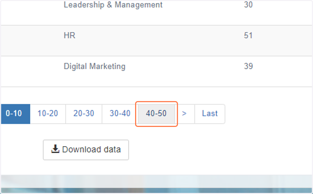The image size is (313, 194).
Task: Switch to the 20-30 results page
Action: 84,114
